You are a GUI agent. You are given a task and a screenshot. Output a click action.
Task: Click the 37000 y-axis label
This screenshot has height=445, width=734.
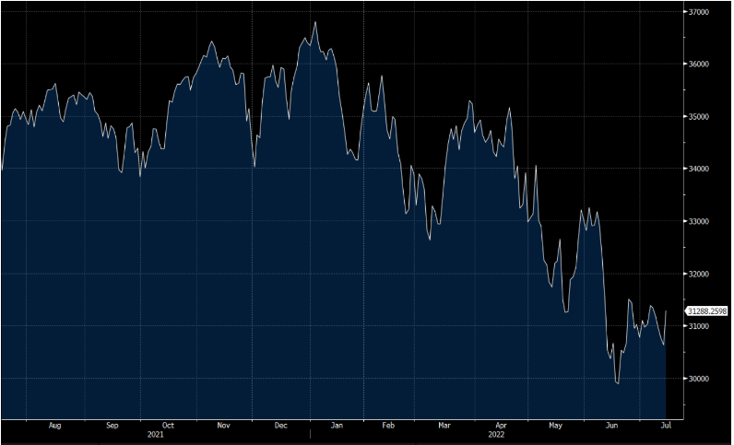coord(698,12)
